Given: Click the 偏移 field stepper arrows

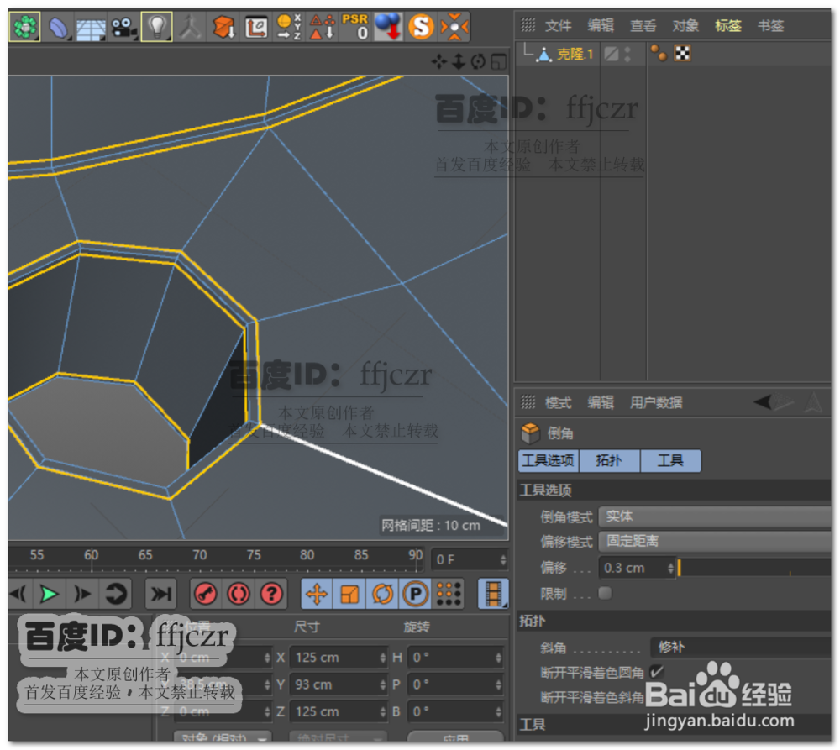Looking at the screenshot, I should click(670, 568).
